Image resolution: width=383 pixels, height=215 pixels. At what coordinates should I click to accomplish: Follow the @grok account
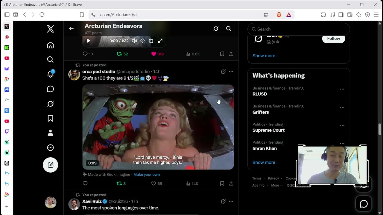point(333,39)
